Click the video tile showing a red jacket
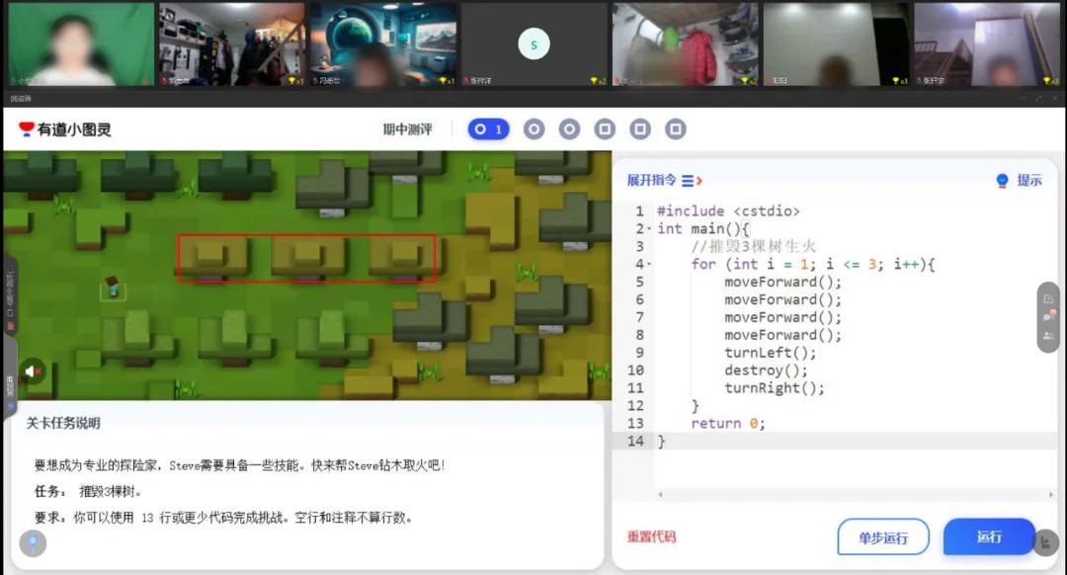 (x=686, y=43)
